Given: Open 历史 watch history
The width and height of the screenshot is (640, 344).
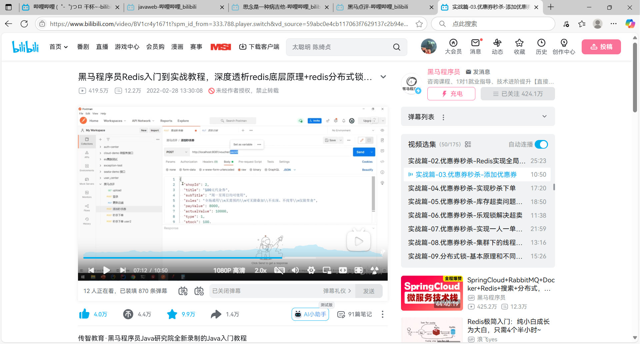Looking at the screenshot, I should click(x=541, y=47).
